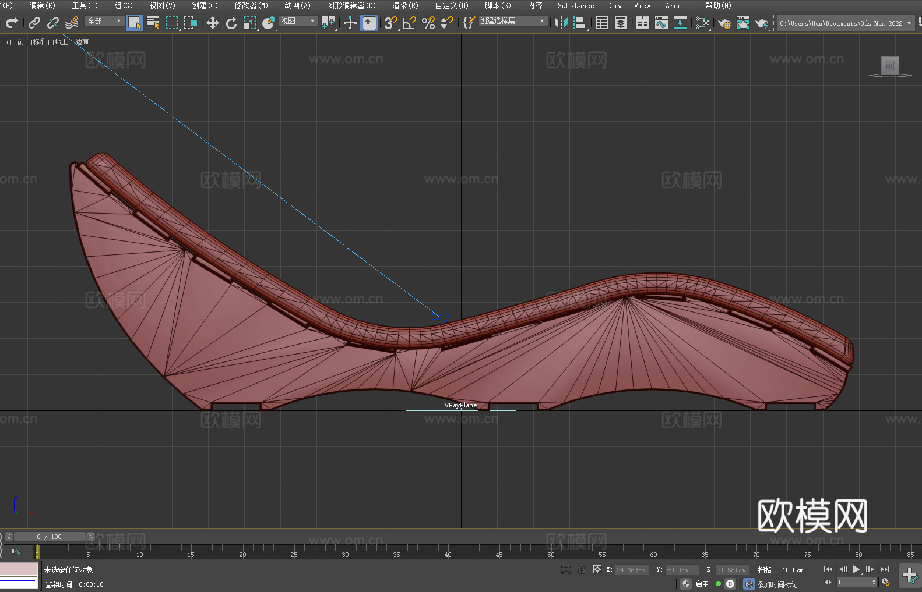Step time slider back with left arrow

tap(8, 537)
